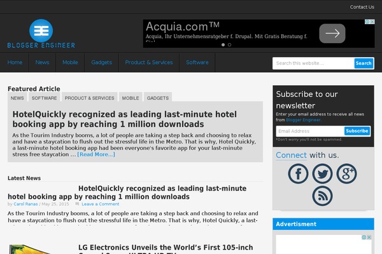Viewport: 382px width, 254px height.
Task: Switch to the NEWS featured tab
Action: pos(17,98)
